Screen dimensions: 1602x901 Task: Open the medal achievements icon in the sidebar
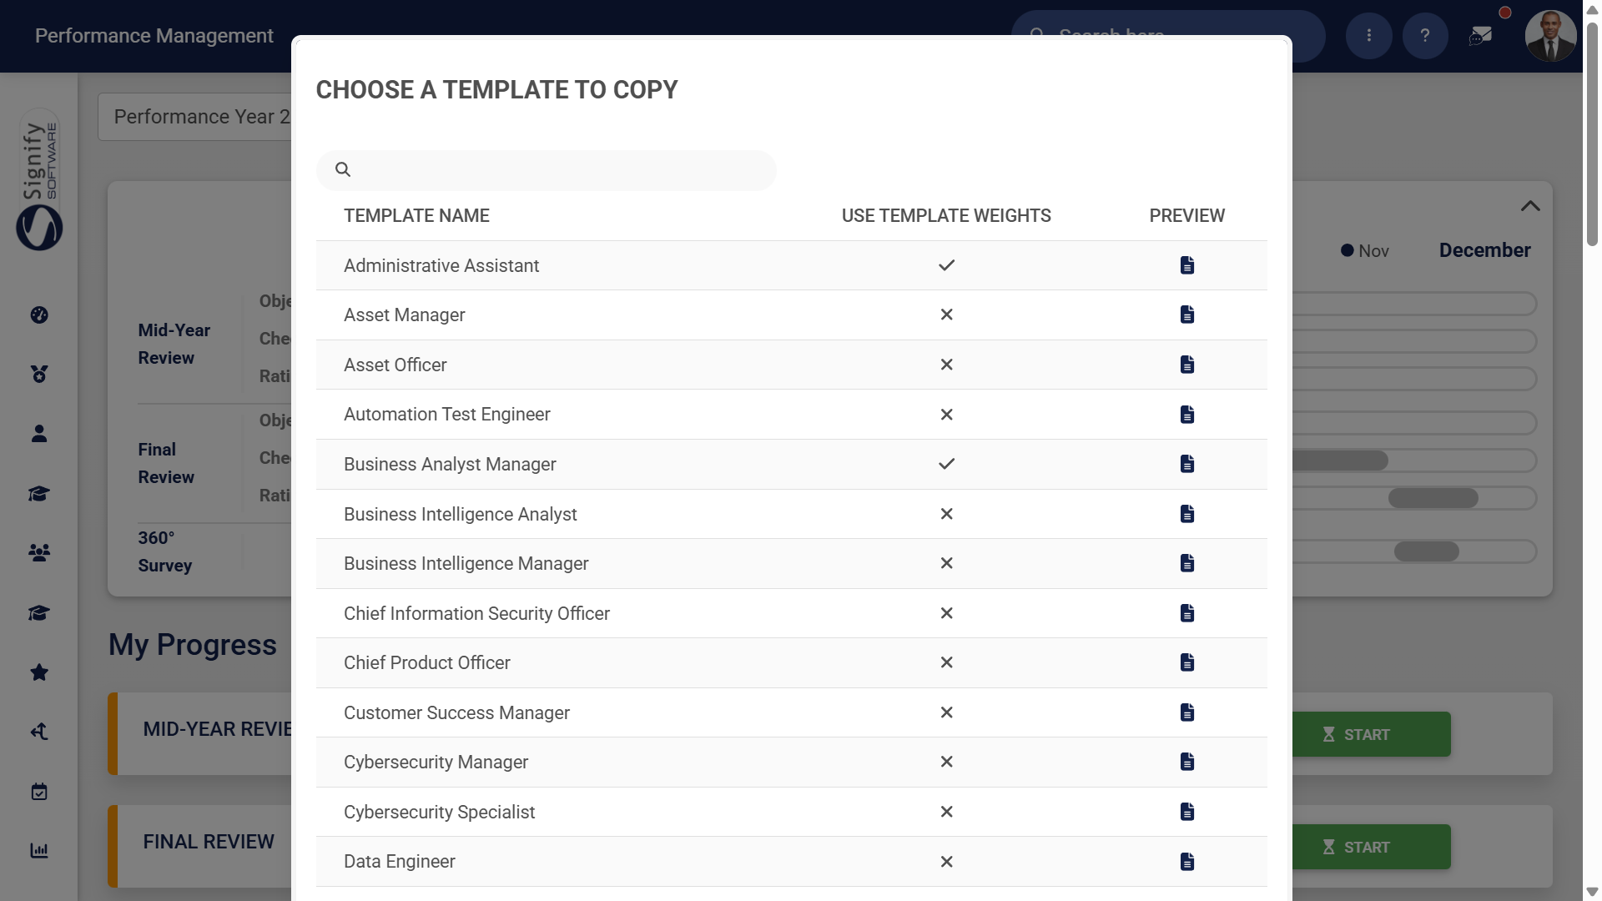click(39, 374)
